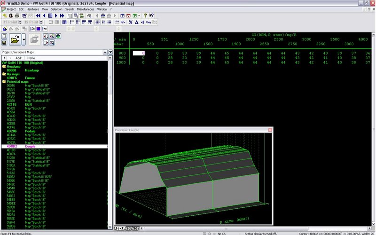Select the 54052 Bosch III 16/8 map

coord(54,177)
